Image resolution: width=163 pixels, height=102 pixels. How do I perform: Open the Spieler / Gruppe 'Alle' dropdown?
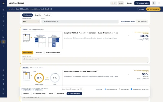31,21
